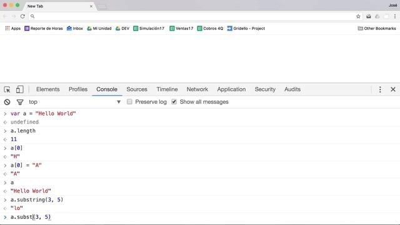This screenshot has width=400, height=225.
Task: Open the Gridello - Project bookmark
Action: click(246, 28)
